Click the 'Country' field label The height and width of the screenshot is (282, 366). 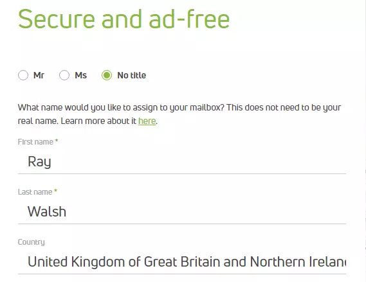tap(32, 242)
